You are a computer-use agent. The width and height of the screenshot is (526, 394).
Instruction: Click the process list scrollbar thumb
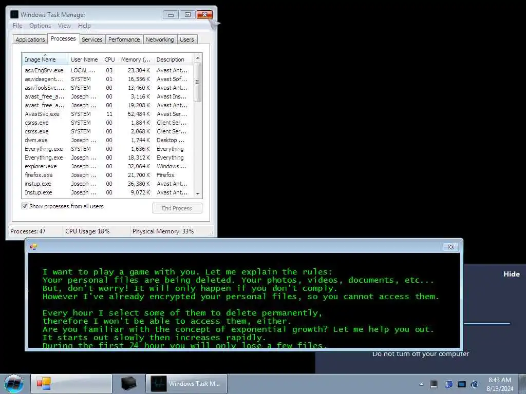pos(198,82)
